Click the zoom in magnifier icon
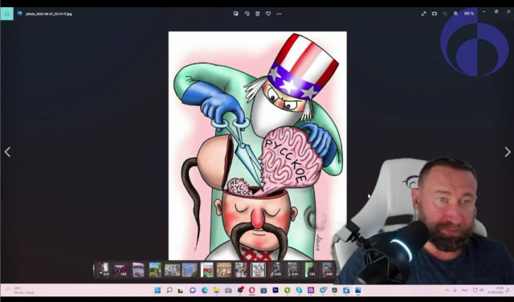The image size is (514, 302). (455, 14)
